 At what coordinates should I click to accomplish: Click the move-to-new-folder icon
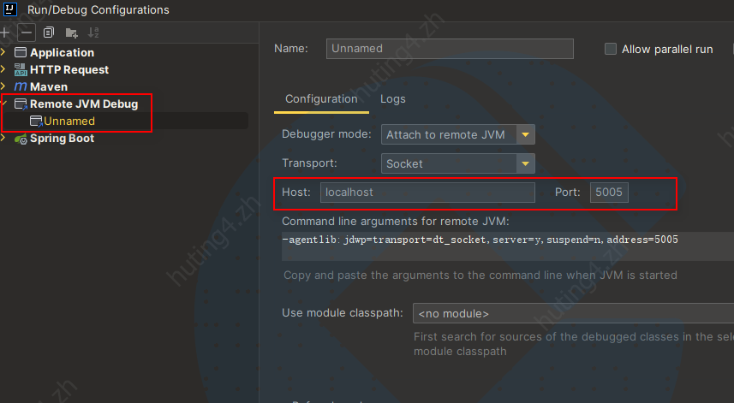pyautogui.click(x=71, y=33)
